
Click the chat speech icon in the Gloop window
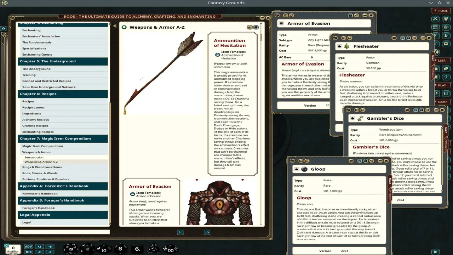(351, 160)
